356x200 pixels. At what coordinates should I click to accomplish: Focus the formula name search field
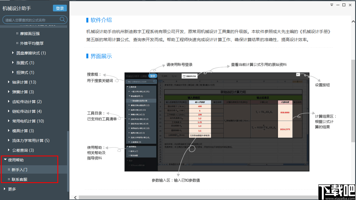35,20
